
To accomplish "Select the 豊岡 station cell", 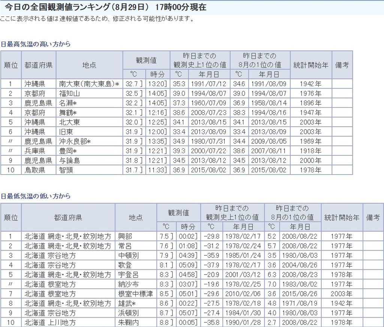I will coord(68,151).
